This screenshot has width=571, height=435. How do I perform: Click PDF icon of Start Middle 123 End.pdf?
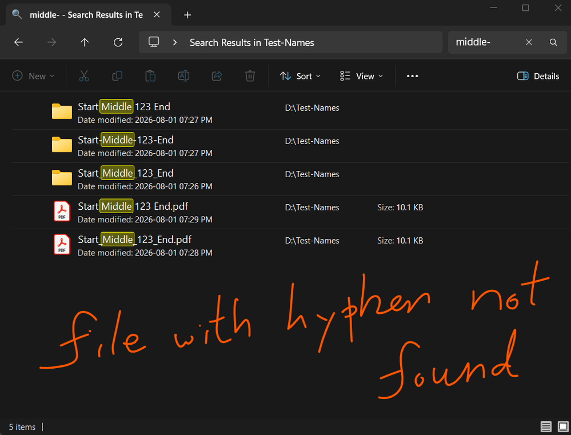tap(62, 211)
